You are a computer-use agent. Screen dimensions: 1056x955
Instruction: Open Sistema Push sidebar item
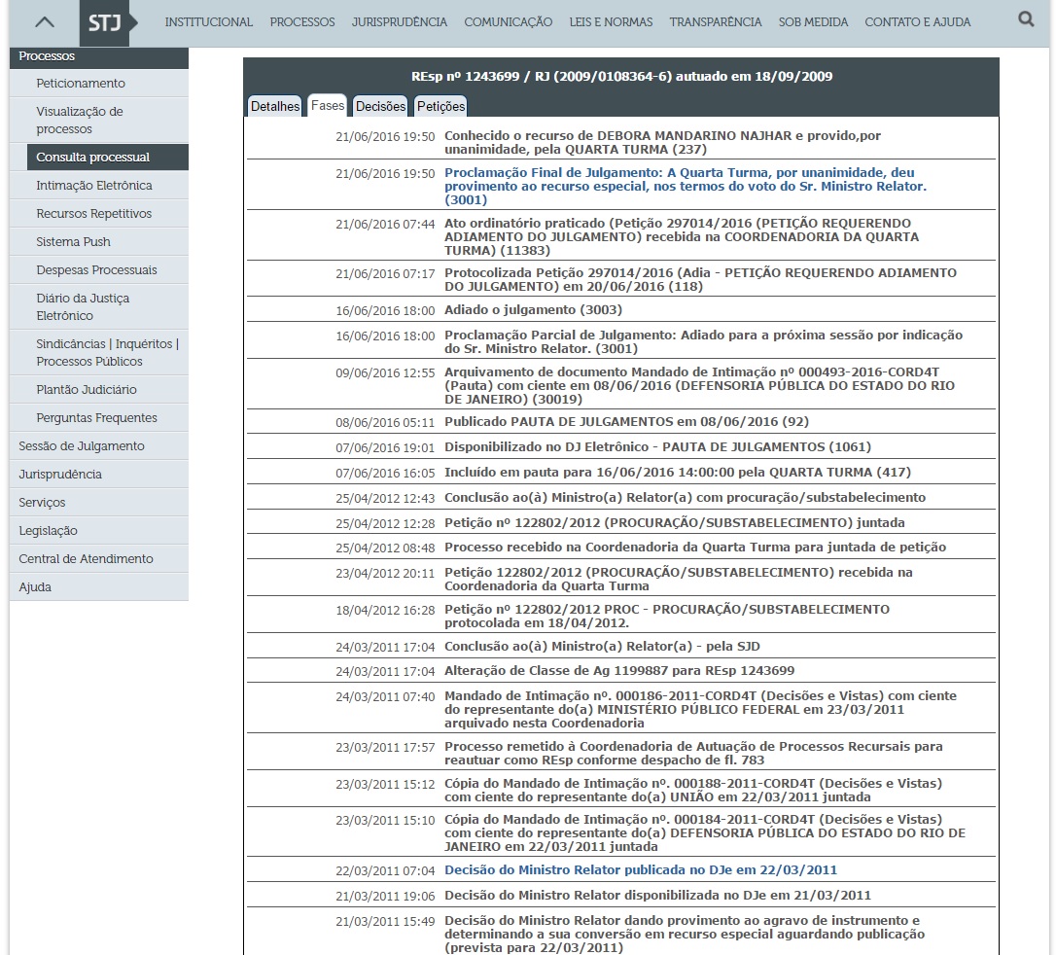tap(73, 242)
